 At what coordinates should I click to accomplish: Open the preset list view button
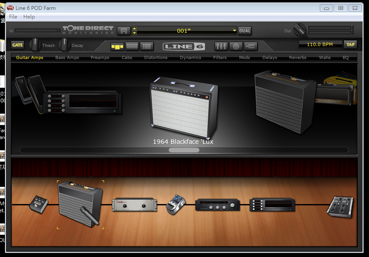147,46
